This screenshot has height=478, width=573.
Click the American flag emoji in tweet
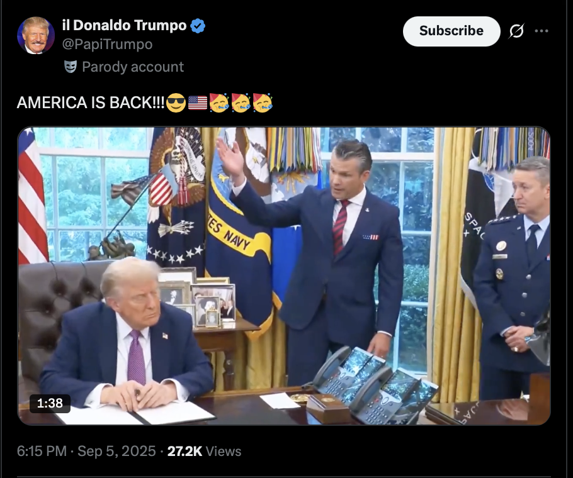click(198, 103)
